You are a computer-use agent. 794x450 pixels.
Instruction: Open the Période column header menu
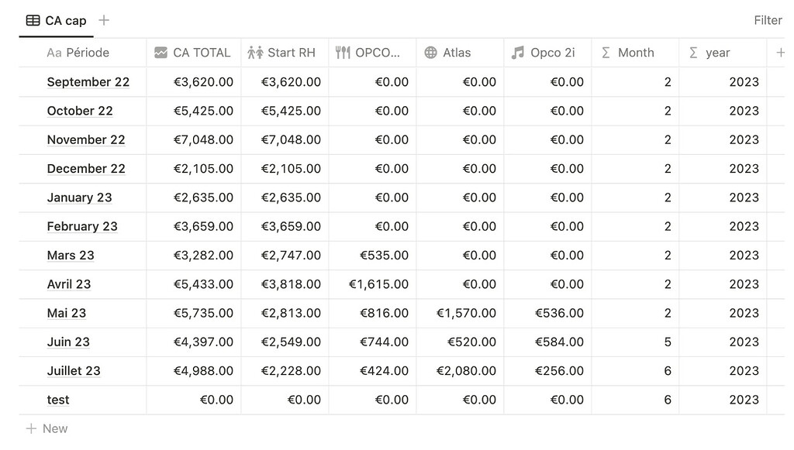tap(87, 53)
